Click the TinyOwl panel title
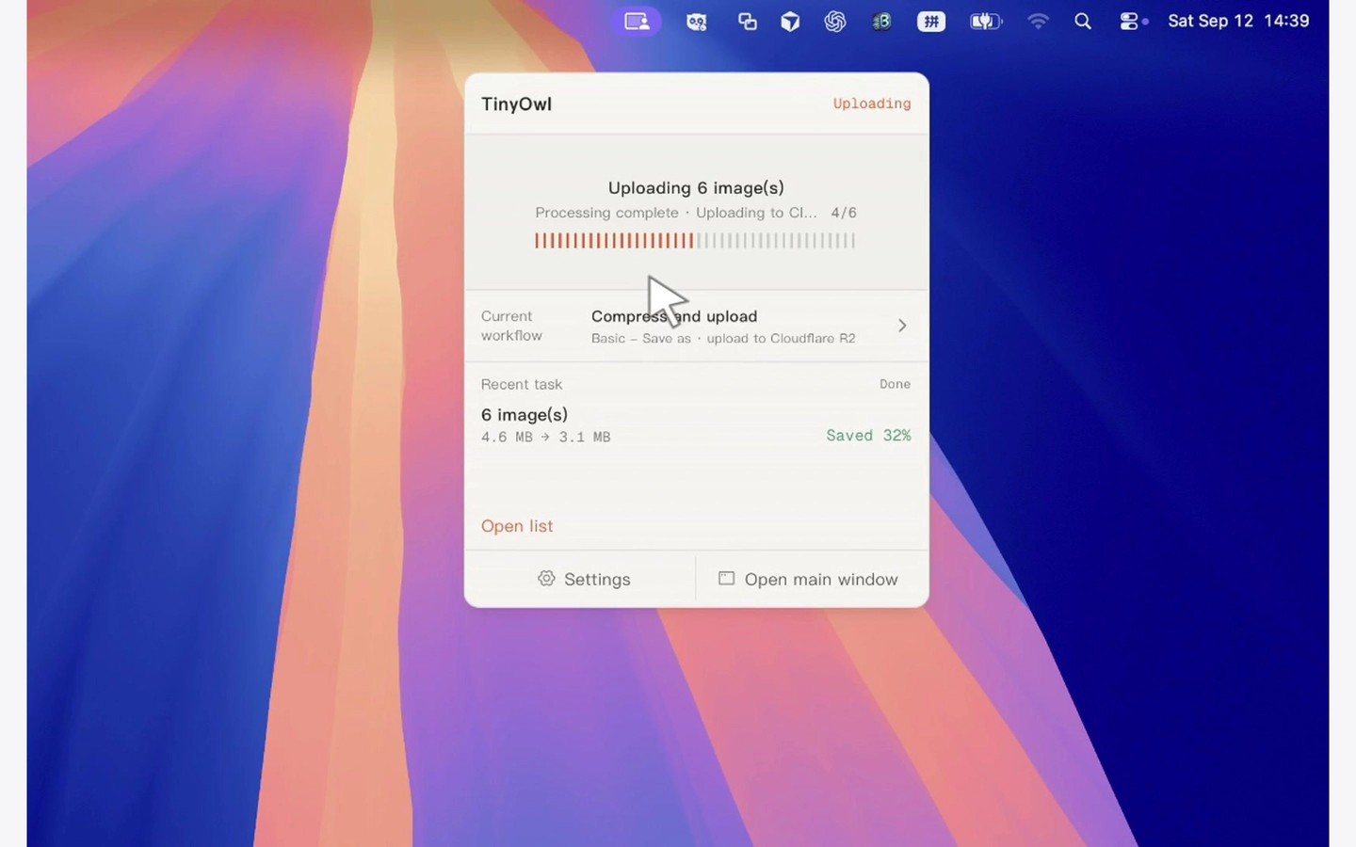The image size is (1356, 847). pos(516,104)
